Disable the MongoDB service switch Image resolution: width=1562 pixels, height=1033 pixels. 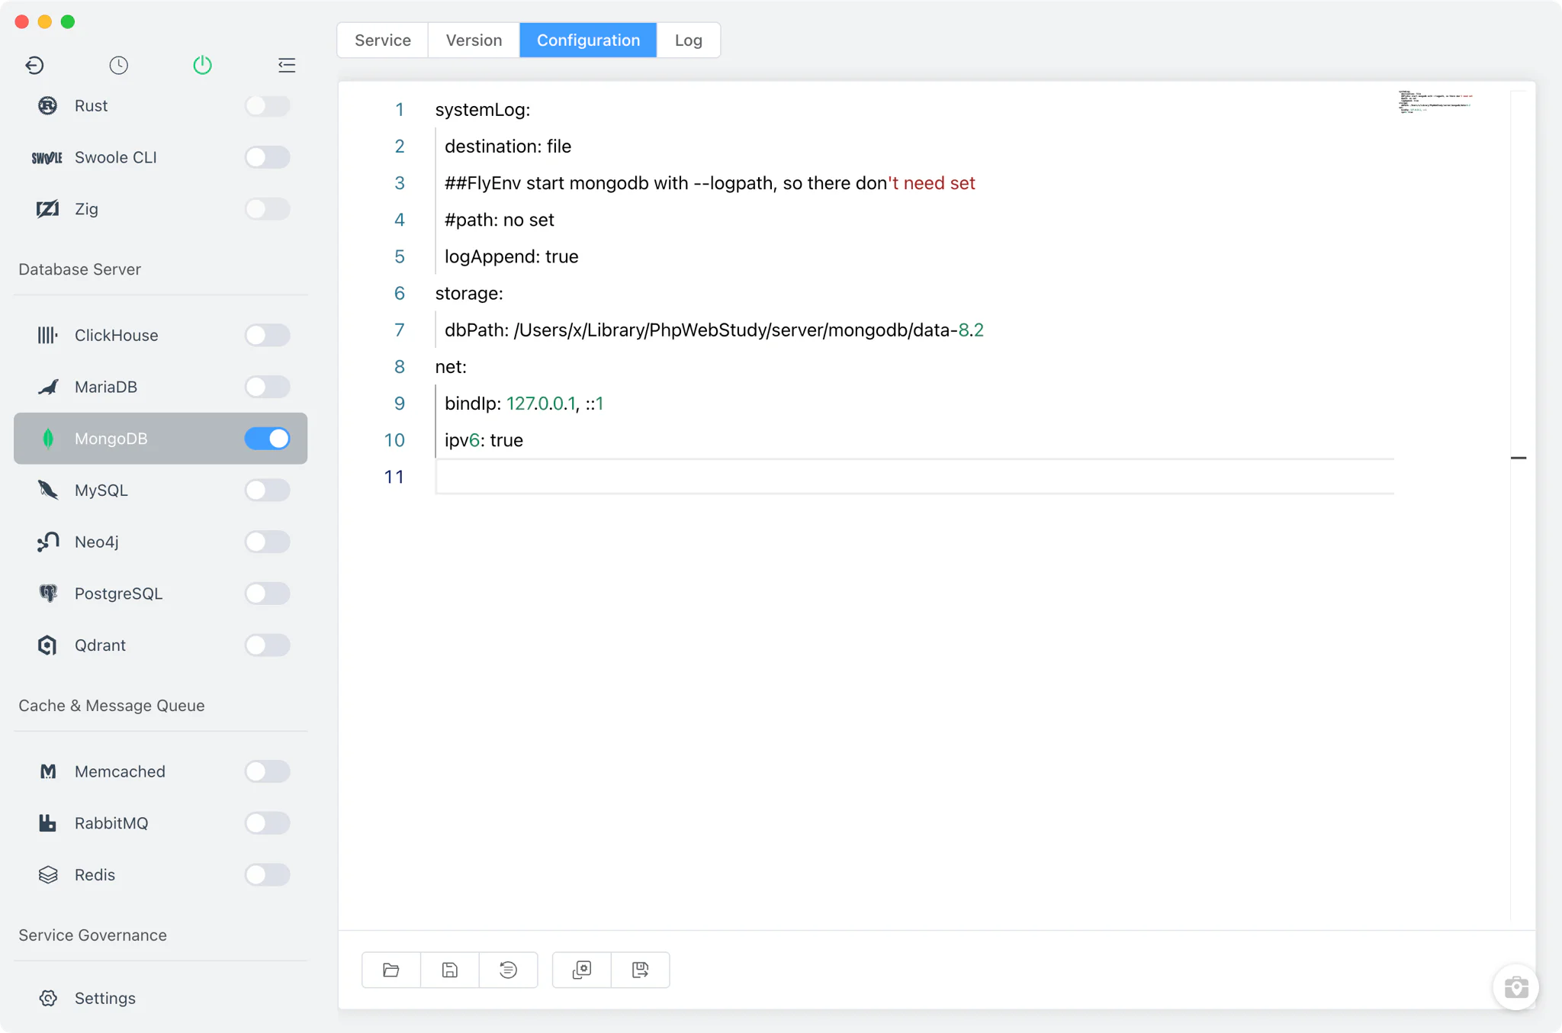coord(267,439)
